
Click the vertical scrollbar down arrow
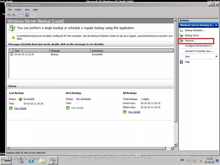175,145
